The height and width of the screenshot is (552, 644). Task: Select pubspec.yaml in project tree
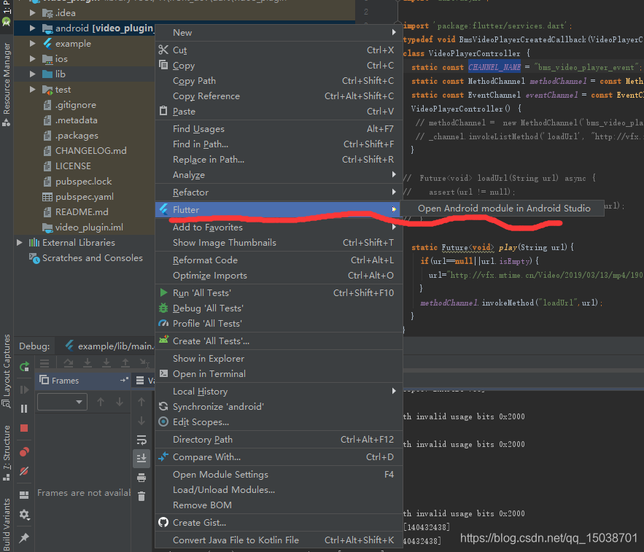click(85, 197)
